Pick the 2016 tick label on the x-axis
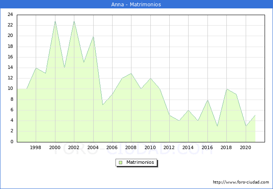This screenshot has width=273, height=189. [x=207, y=147]
